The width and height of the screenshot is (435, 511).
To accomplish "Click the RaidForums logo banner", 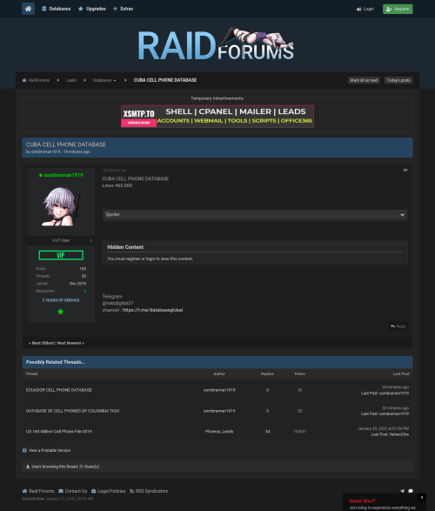I will [x=217, y=44].
